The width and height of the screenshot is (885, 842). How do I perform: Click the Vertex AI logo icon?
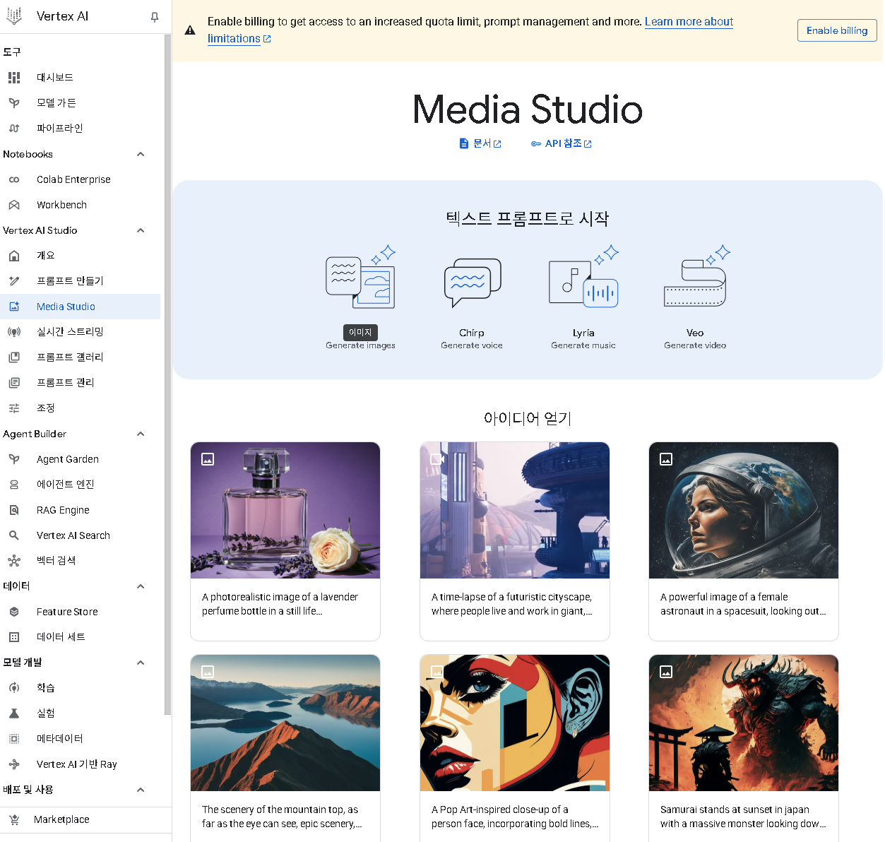[14, 16]
